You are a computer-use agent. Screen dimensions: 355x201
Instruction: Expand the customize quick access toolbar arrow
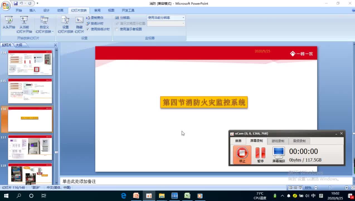point(37,3)
